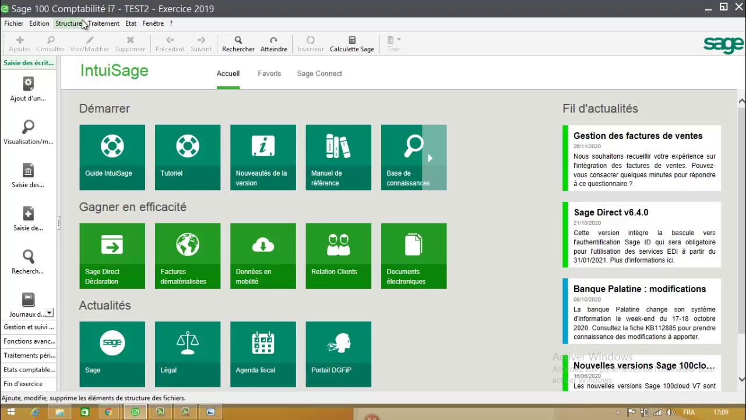Open the Relation Clients tile
The height and width of the screenshot is (420, 746).
point(338,256)
